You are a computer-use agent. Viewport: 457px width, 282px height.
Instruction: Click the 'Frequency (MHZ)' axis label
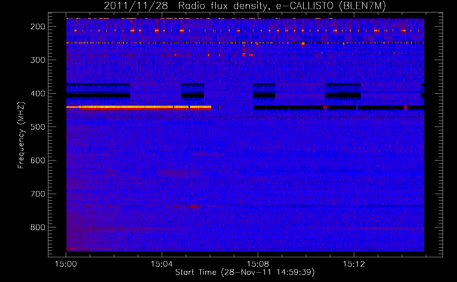point(21,135)
